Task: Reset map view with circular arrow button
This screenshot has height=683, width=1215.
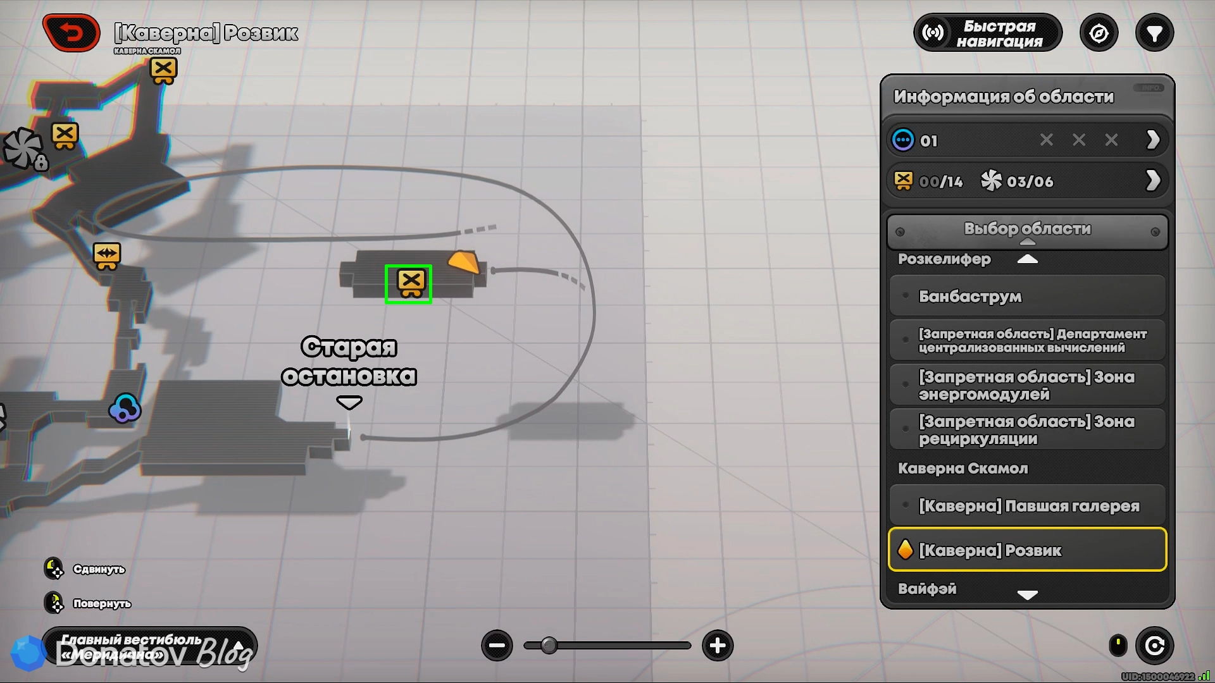Action: [x=1154, y=646]
